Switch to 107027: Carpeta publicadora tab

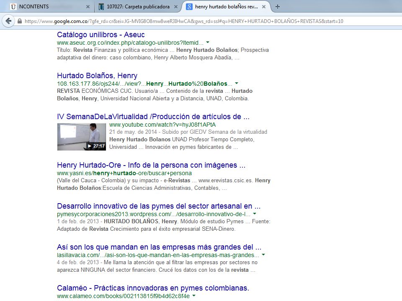tap(138, 7)
